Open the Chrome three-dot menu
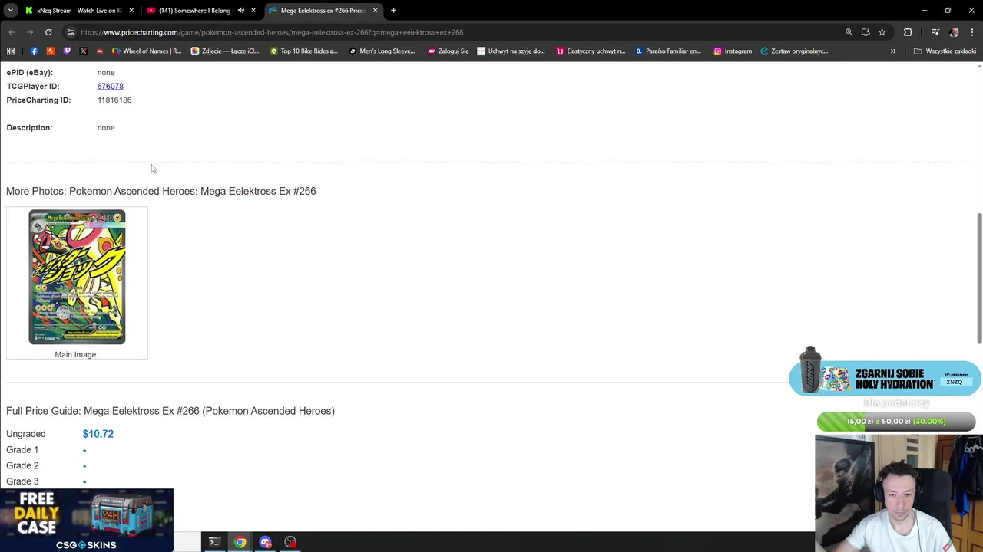This screenshot has height=552, width=983. click(x=971, y=32)
